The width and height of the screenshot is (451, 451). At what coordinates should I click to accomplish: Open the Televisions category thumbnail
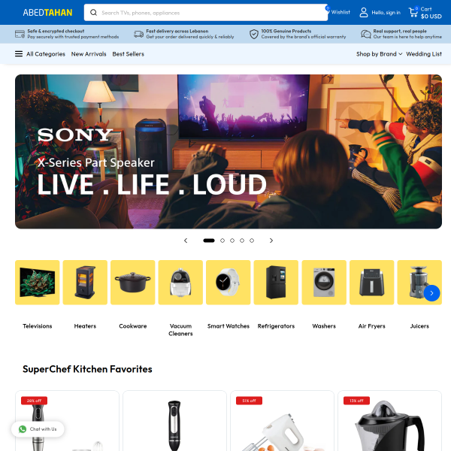pos(38,282)
